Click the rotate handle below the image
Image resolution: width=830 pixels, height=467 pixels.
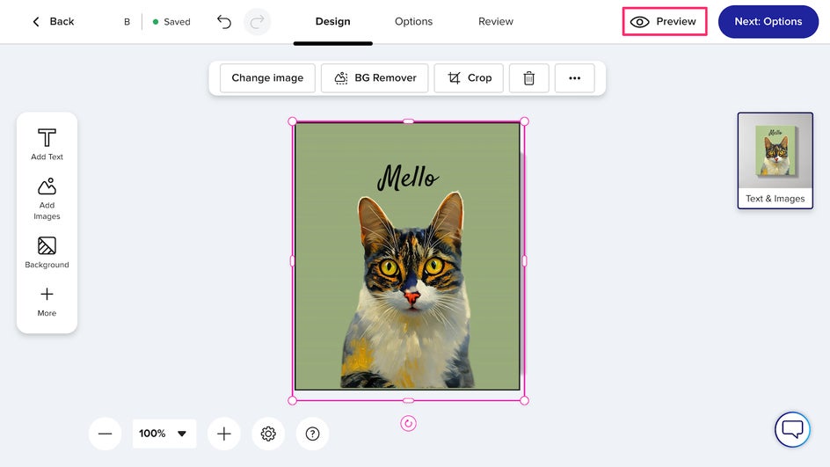coord(408,424)
